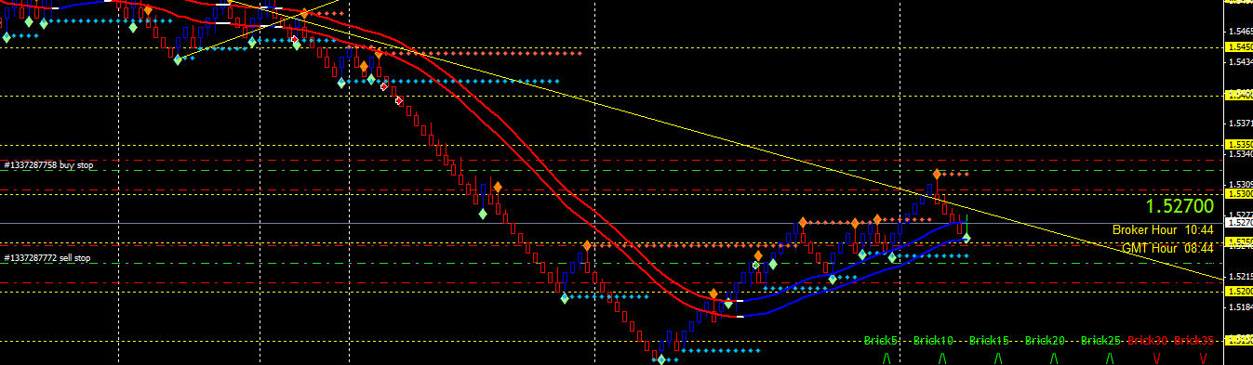Click the 1.5270 current price tag on axis
Screen dimensions: 1253x365
coord(1239,223)
